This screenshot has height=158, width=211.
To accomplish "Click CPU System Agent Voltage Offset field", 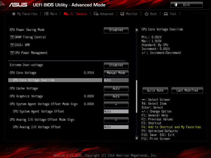I will (116, 112).
